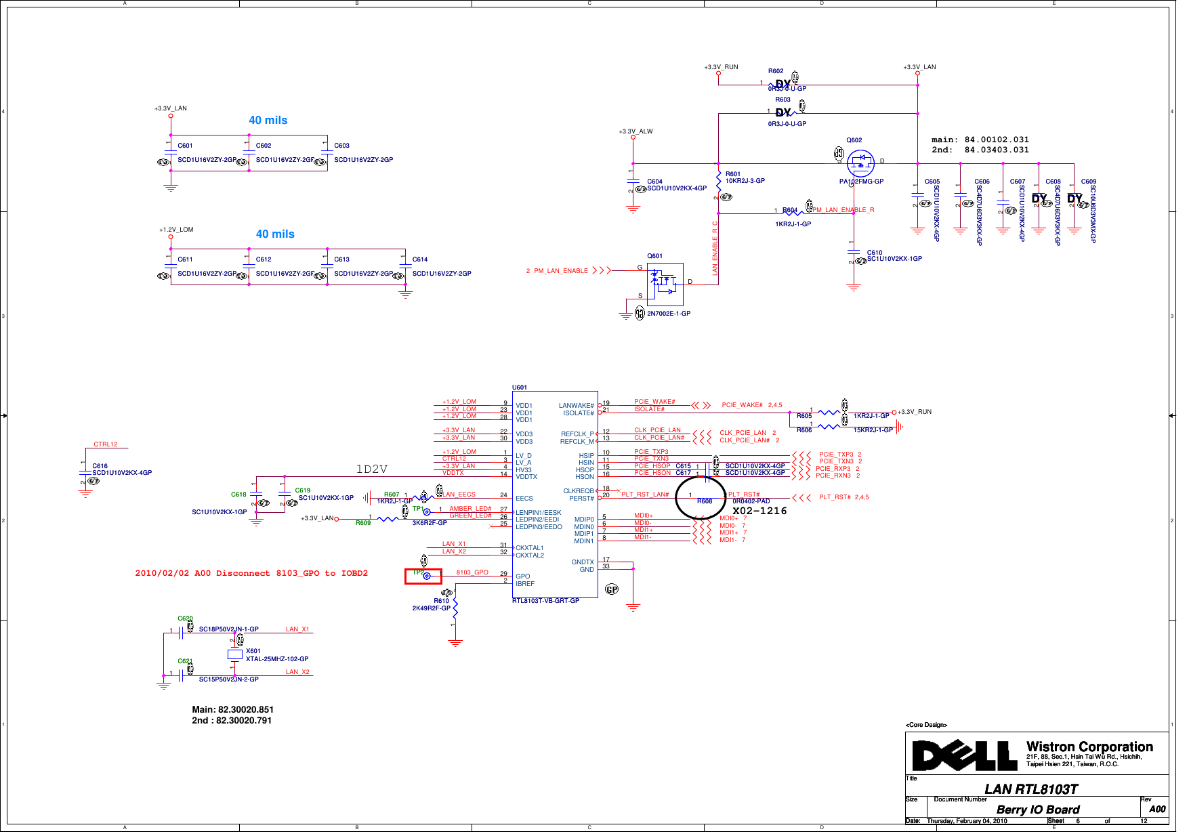Image resolution: width=1189 pixels, height=840 pixels.
Task: Select the C601 capacitor symbol
Action: point(171,152)
